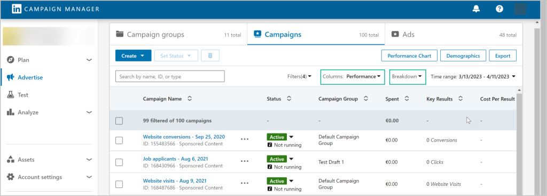Switch to Campaign groups tab
The image size is (547, 196).
coord(178,34)
